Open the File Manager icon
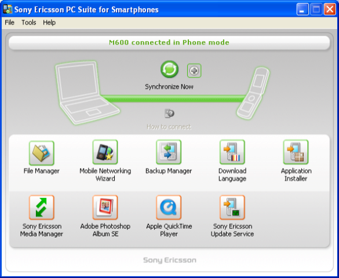 coord(42,153)
